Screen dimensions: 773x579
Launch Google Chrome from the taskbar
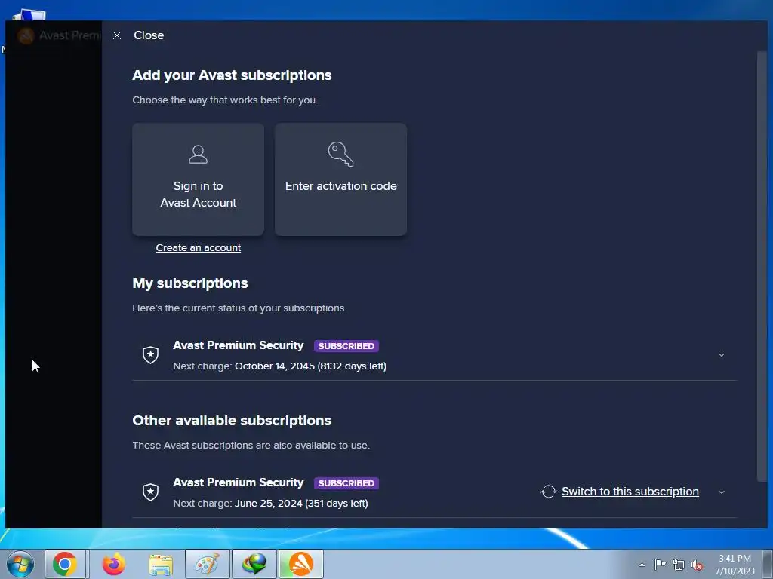point(65,564)
